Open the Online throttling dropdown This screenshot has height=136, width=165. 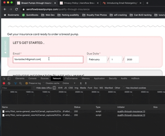pos(69,83)
